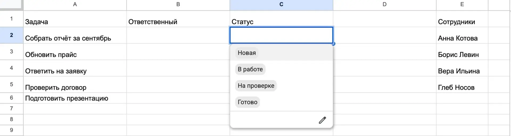Image resolution: width=511 pixels, height=136 pixels.
Task: Click the select-all corner box
Action: [11, 5]
